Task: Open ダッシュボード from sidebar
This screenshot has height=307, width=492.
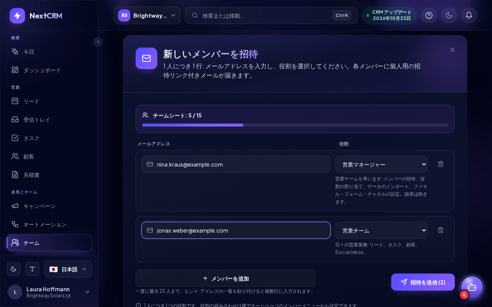Action: (x=49, y=70)
